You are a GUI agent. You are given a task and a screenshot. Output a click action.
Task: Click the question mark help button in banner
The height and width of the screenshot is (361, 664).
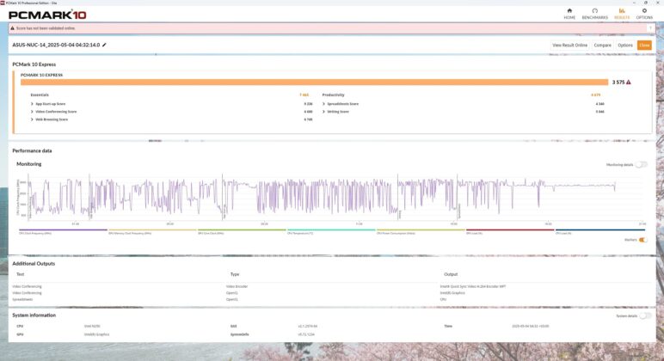650,28
